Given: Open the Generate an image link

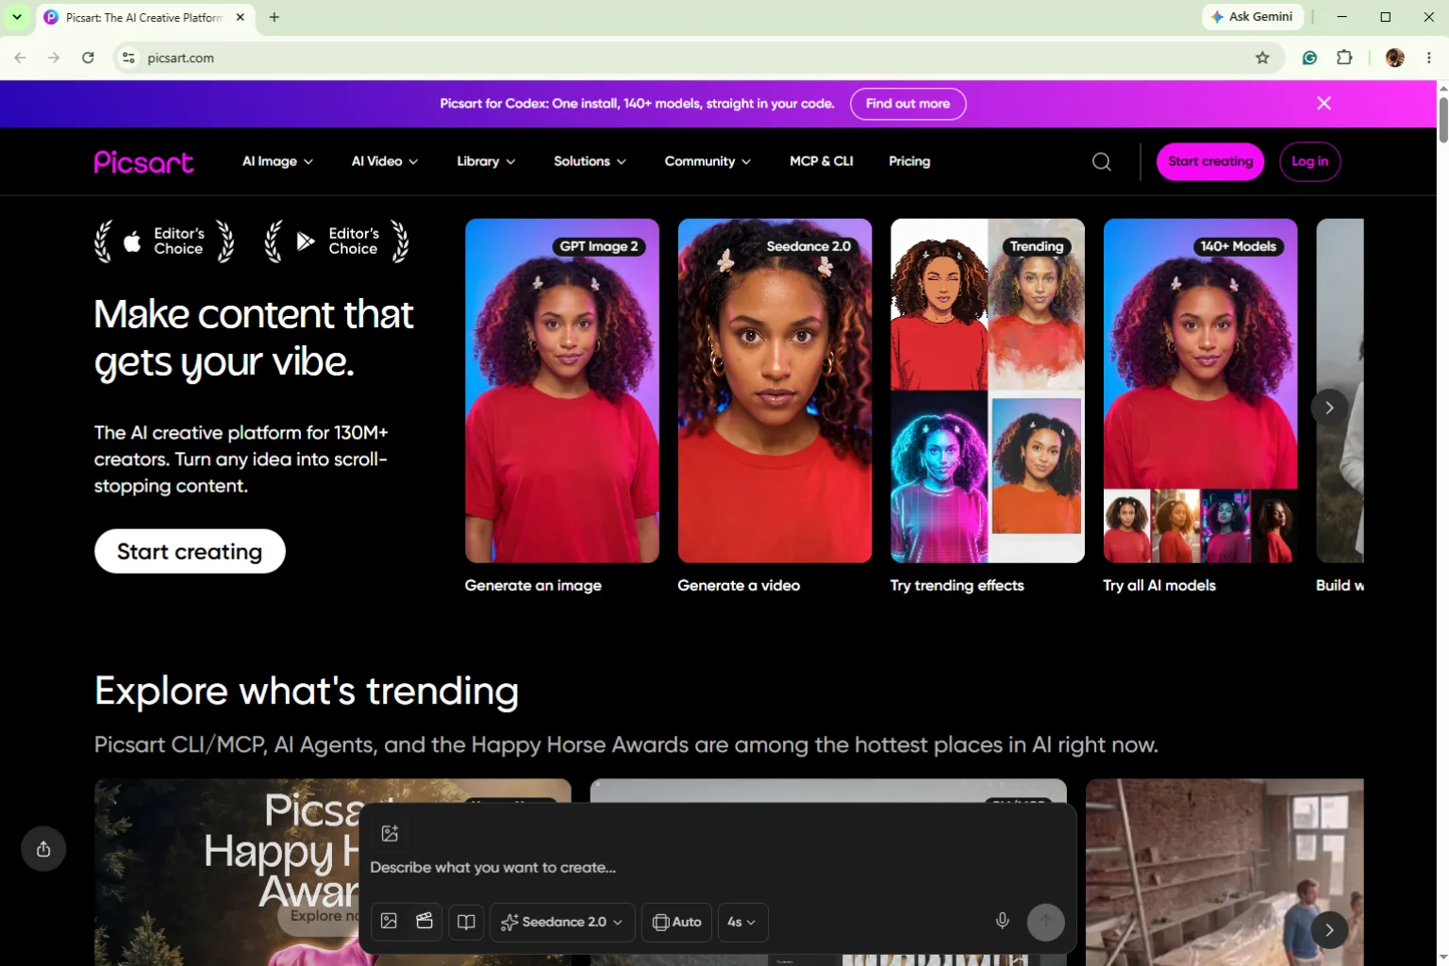Looking at the screenshot, I should pyautogui.click(x=533, y=585).
